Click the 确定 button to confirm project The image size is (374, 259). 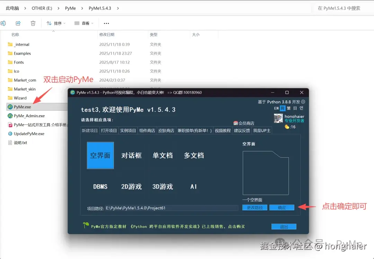(x=282, y=207)
